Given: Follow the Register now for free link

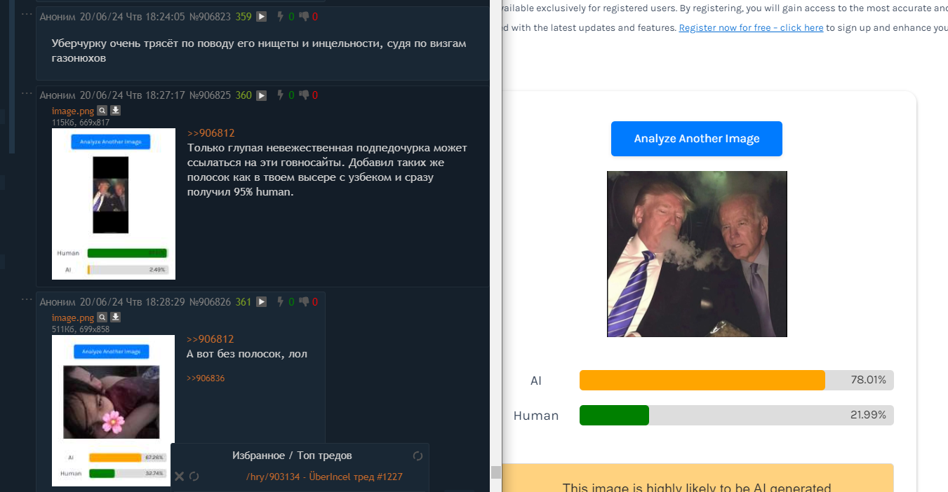Looking at the screenshot, I should click(751, 28).
